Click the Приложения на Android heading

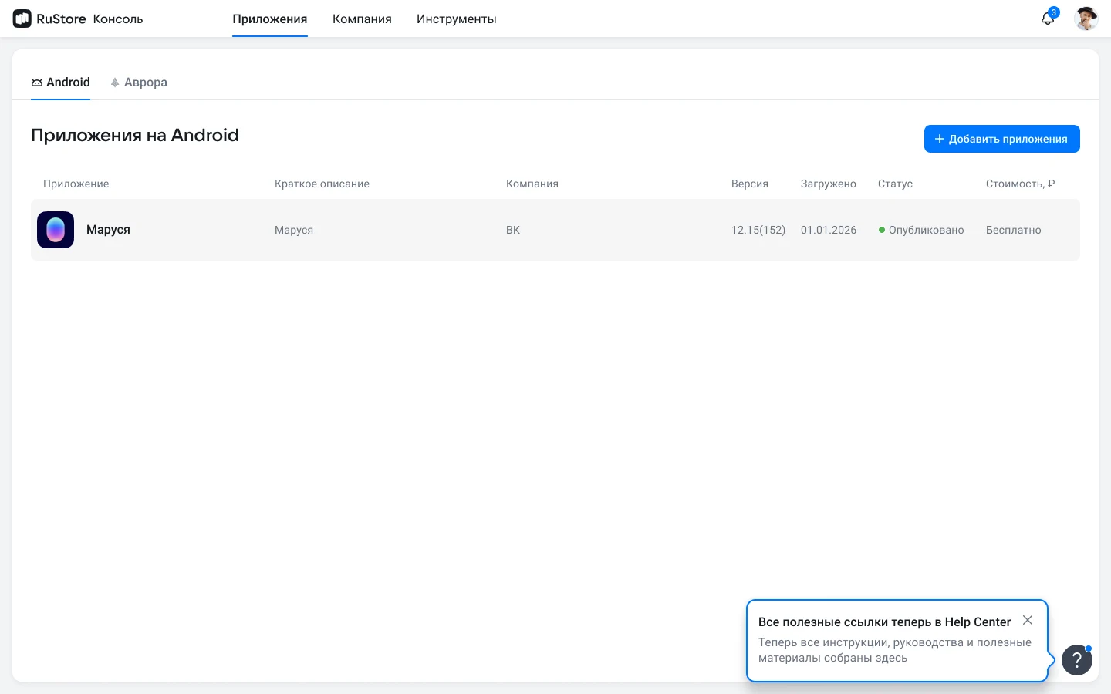pyautogui.click(x=135, y=135)
